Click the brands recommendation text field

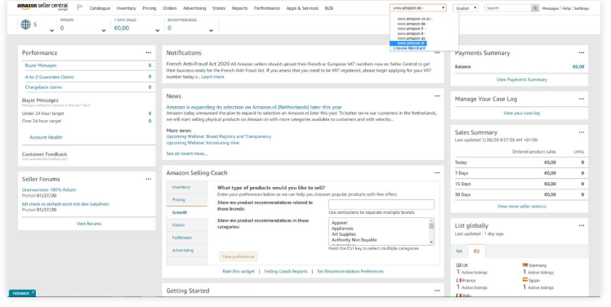381,204
